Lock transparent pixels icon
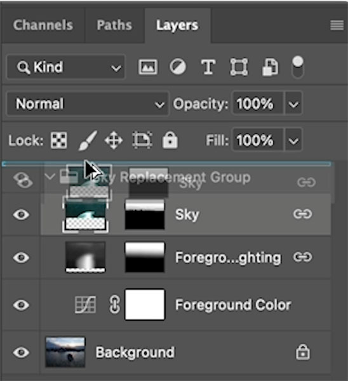Viewport: 348px width, 381px height. click(59, 140)
